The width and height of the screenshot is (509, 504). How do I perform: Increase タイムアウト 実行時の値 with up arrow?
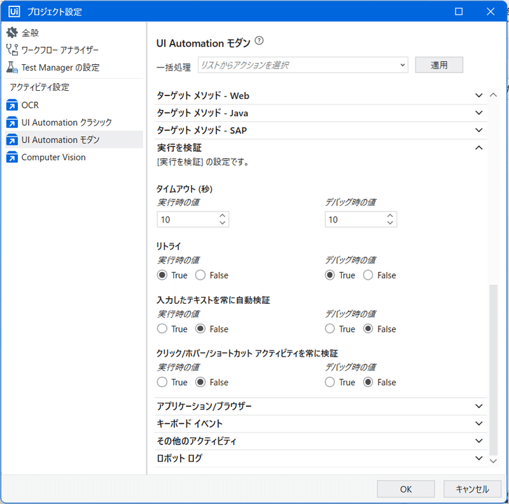[222, 215]
